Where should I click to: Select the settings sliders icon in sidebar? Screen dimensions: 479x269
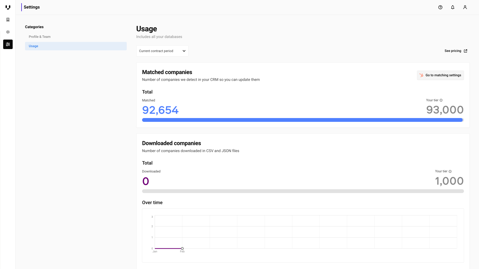8,44
